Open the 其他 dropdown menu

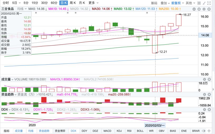(190, 3)
